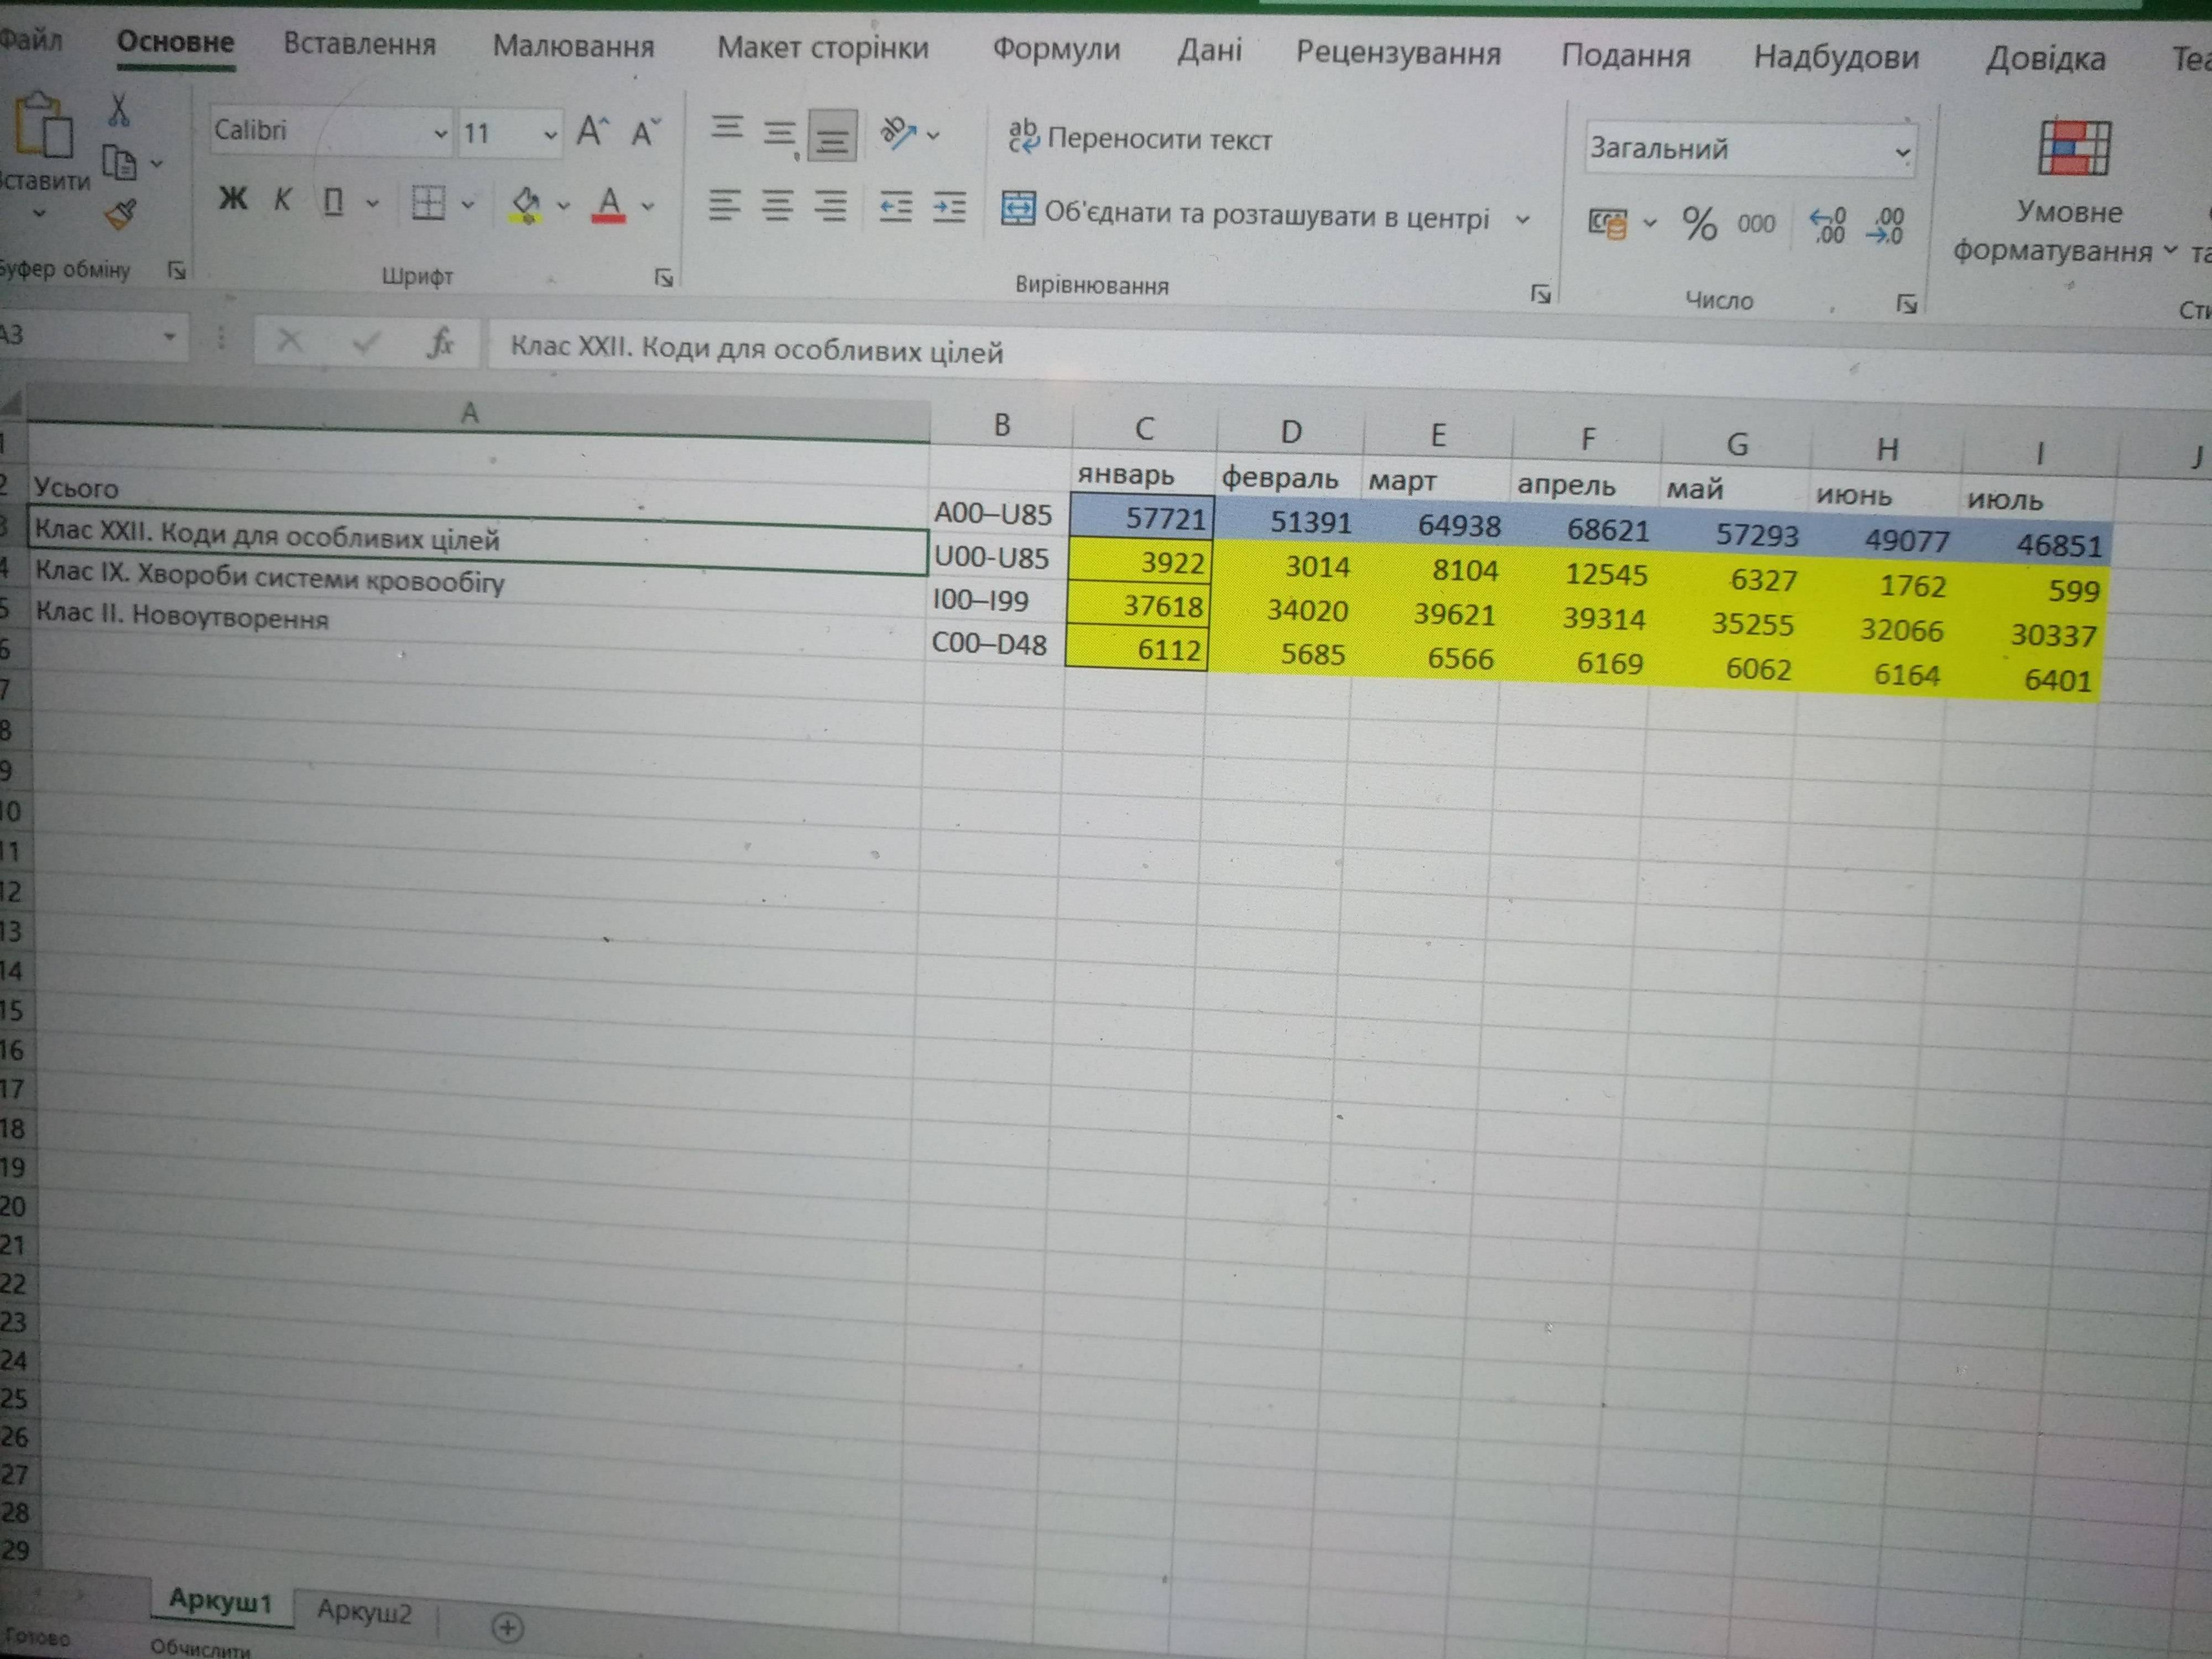Click the increase indent icon
Screen dimensions: 2212x1659
tap(949, 207)
